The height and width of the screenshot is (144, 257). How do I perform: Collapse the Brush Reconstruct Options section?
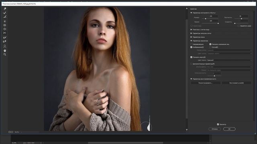click(x=191, y=79)
